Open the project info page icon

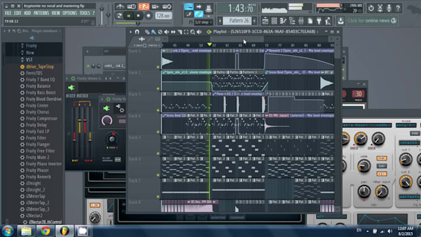pyautogui.click(x=310, y=20)
